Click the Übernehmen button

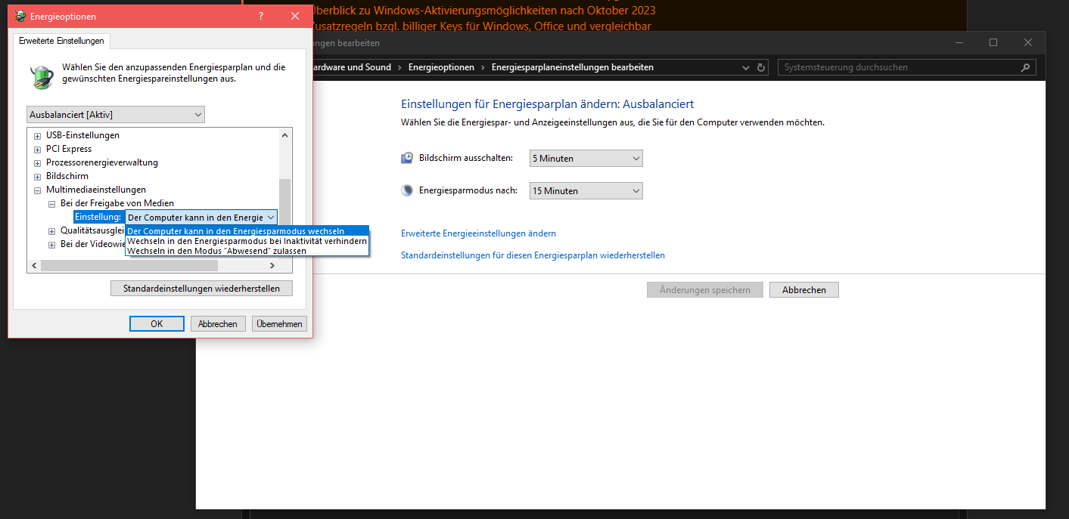click(x=279, y=323)
